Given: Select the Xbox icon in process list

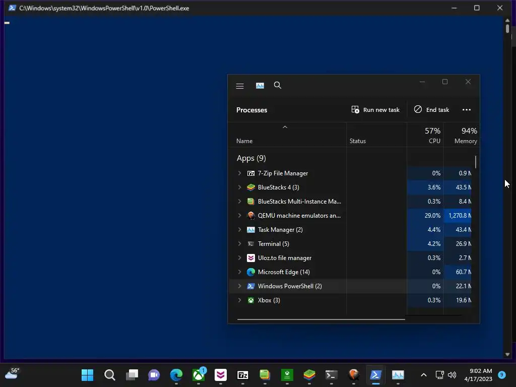Looking at the screenshot, I should [251, 300].
